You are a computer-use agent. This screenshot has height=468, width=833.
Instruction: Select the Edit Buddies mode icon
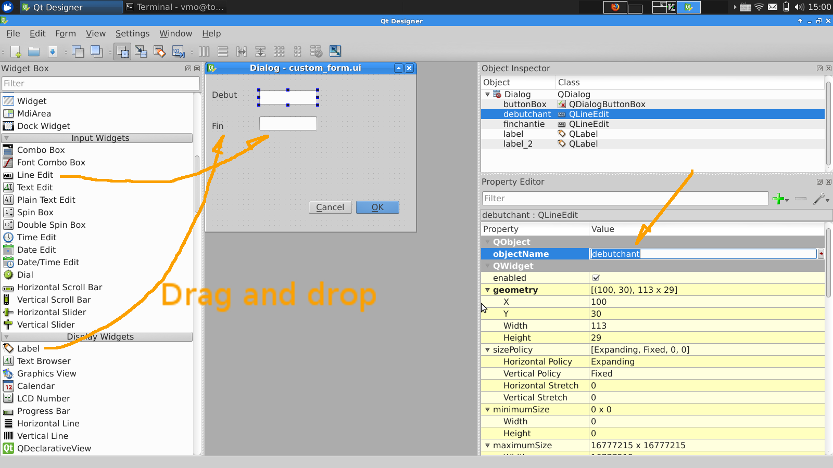coord(160,51)
